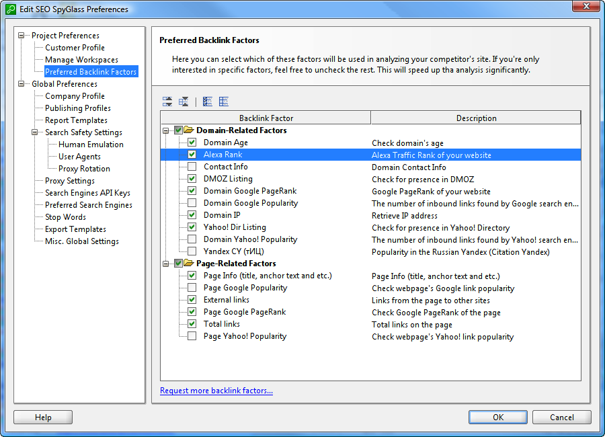Select Preferred Backlink Factors in the tree
The image size is (605, 437).
pyautogui.click(x=91, y=71)
